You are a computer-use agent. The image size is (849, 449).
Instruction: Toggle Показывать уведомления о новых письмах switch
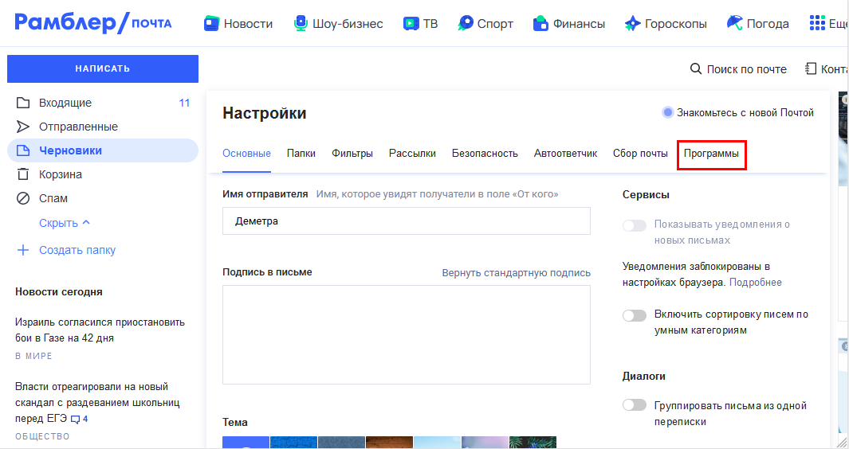click(635, 225)
